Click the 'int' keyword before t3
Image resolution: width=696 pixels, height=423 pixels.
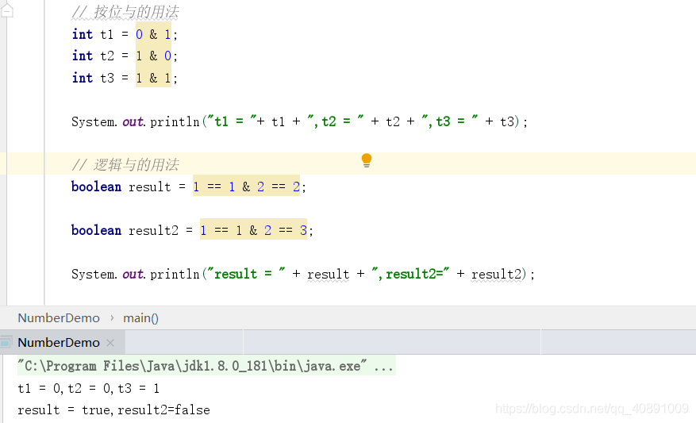point(83,78)
